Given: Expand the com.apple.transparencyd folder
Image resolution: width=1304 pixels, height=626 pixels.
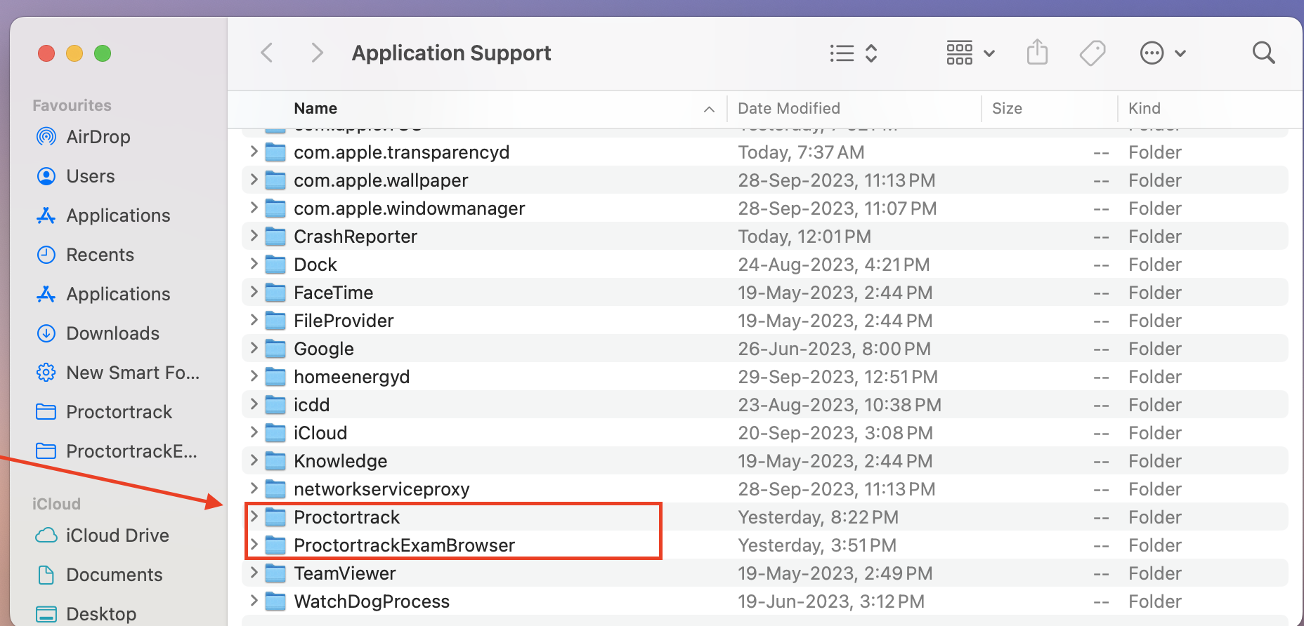Looking at the screenshot, I should (x=254, y=152).
